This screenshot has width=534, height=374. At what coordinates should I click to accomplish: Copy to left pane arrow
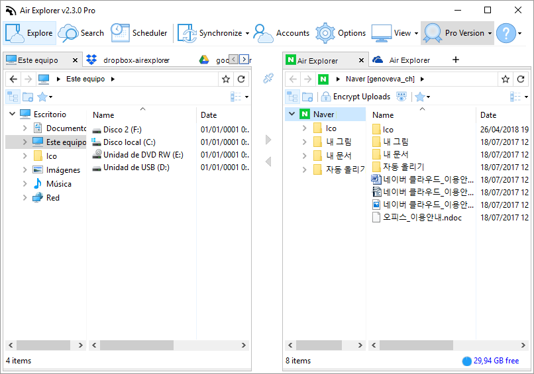[x=268, y=162]
